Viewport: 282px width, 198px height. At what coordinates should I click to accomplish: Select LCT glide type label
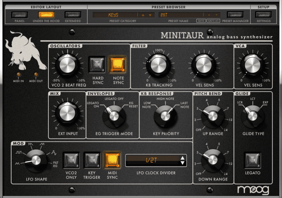pyautogui.click(x=253, y=99)
